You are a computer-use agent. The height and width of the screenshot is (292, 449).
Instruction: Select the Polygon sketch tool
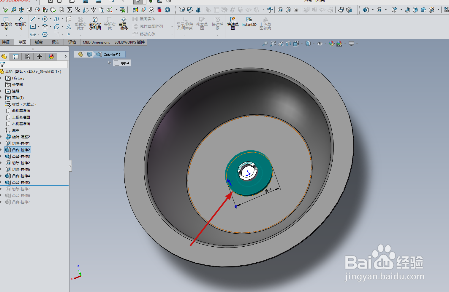(x=45, y=34)
